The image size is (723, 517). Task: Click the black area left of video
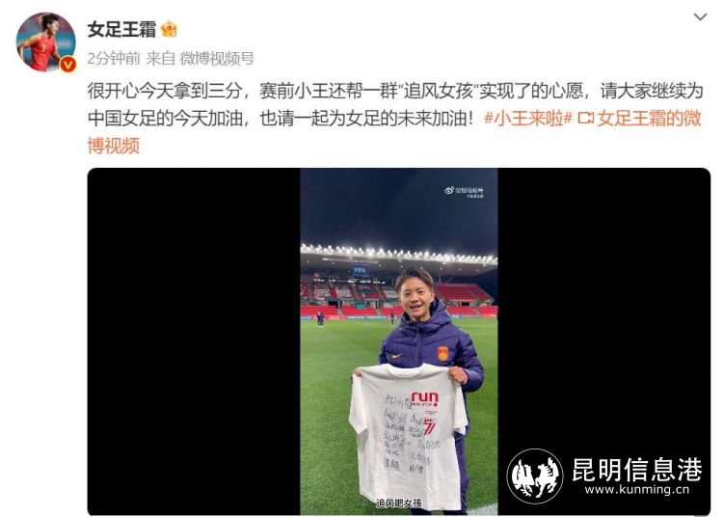[x=194, y=341]
